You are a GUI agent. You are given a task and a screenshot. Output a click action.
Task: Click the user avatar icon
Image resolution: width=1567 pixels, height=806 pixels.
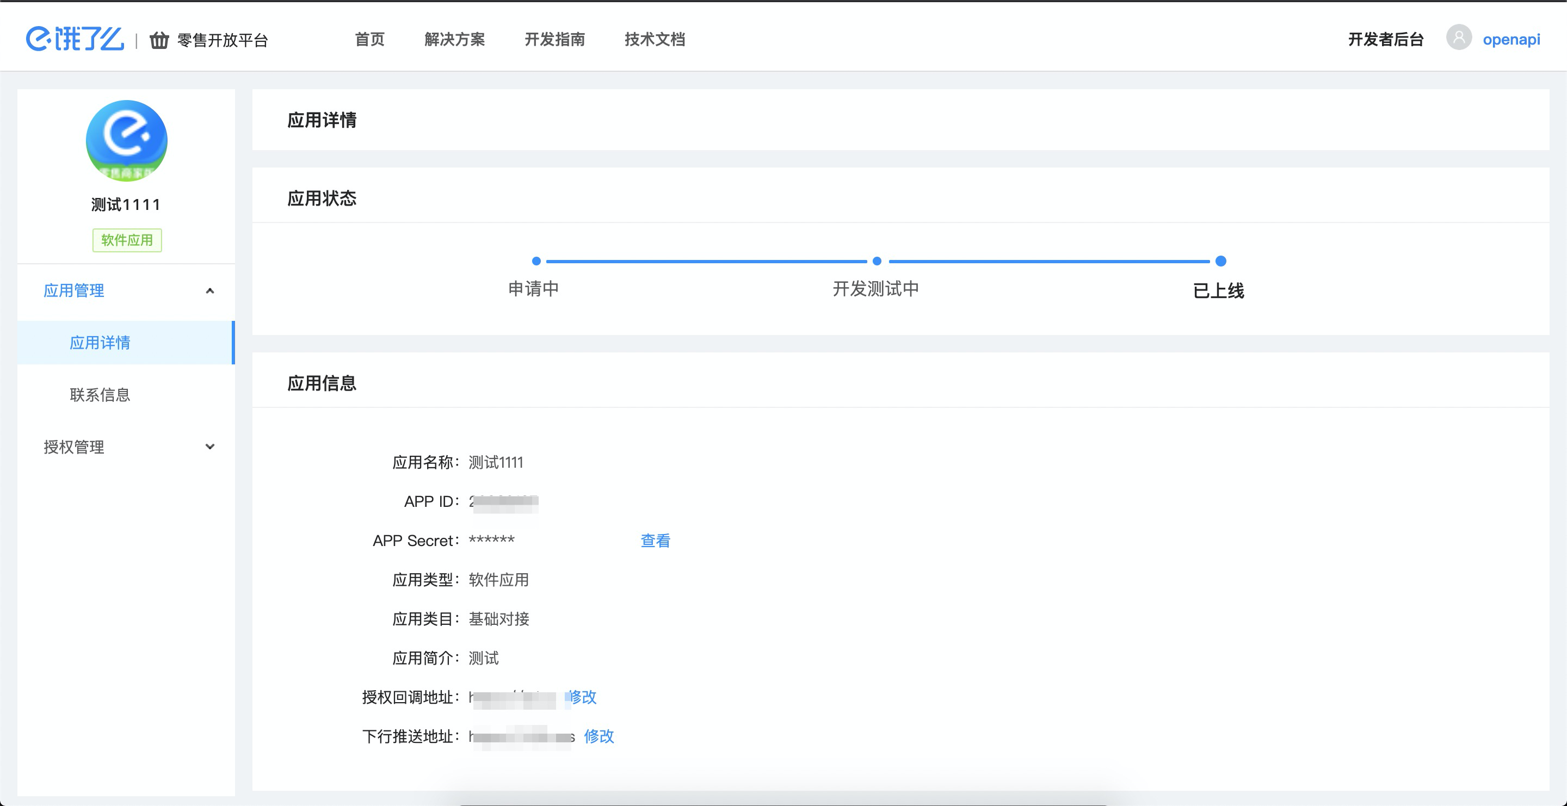point(1458,38)
